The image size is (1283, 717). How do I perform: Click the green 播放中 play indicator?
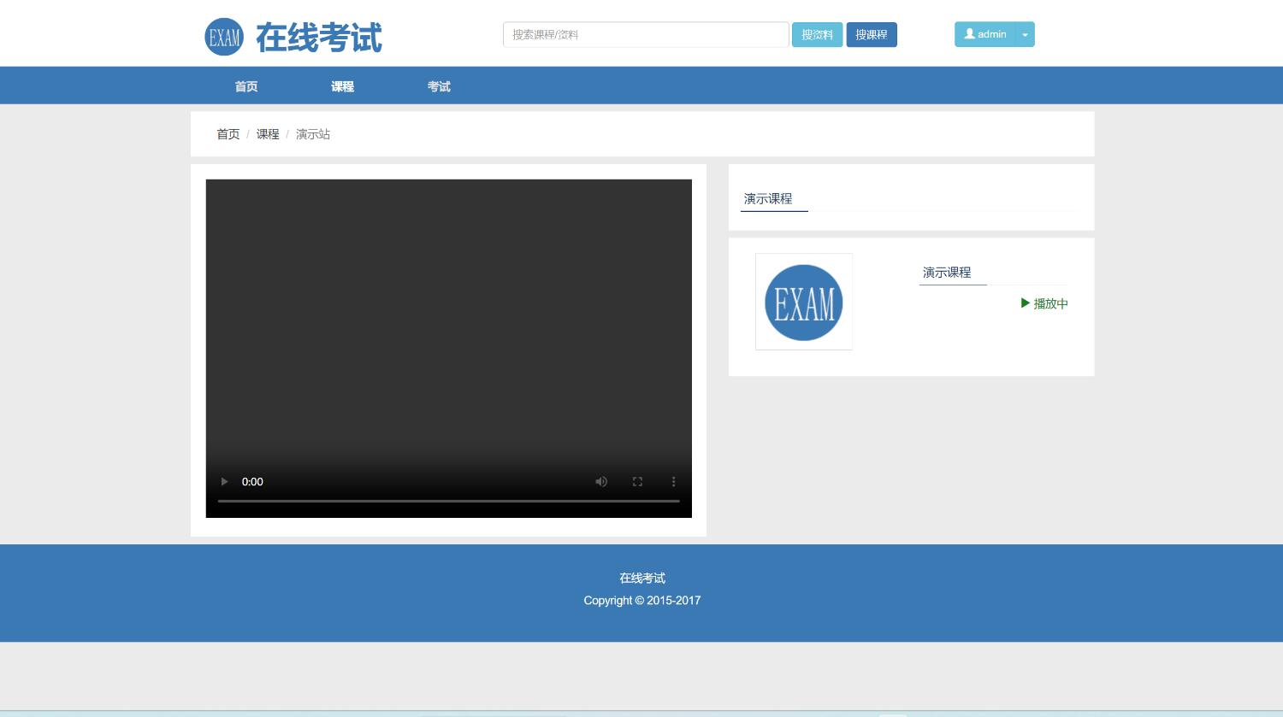pyautogui.click(x=1044, y=303)
